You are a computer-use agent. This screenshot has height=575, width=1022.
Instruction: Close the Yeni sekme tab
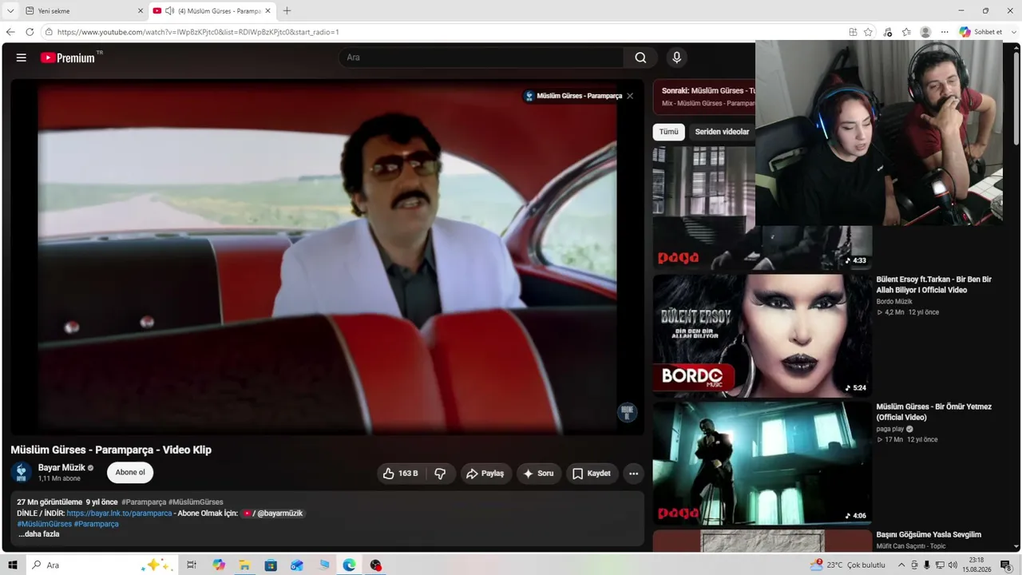click(141, 11)
